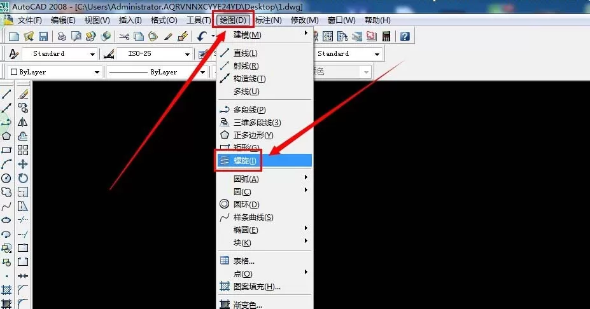
Task: Click the Paste clipboard icon
Action: click(x=153, y=36)
